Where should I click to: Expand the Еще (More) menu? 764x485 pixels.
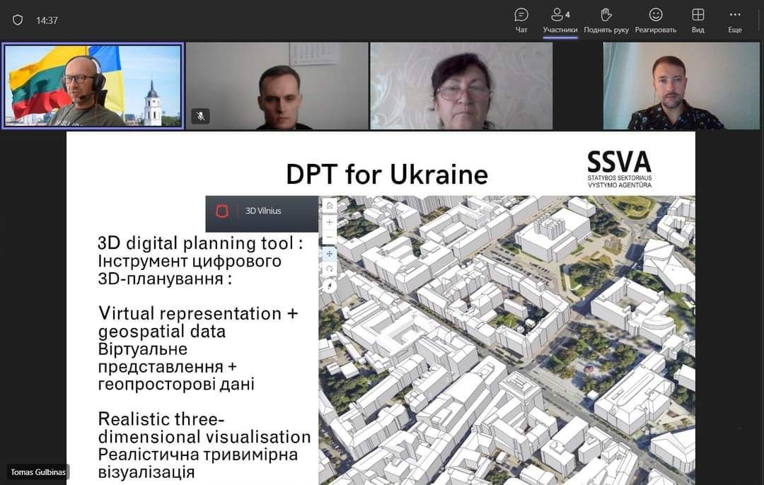(735, 20)
